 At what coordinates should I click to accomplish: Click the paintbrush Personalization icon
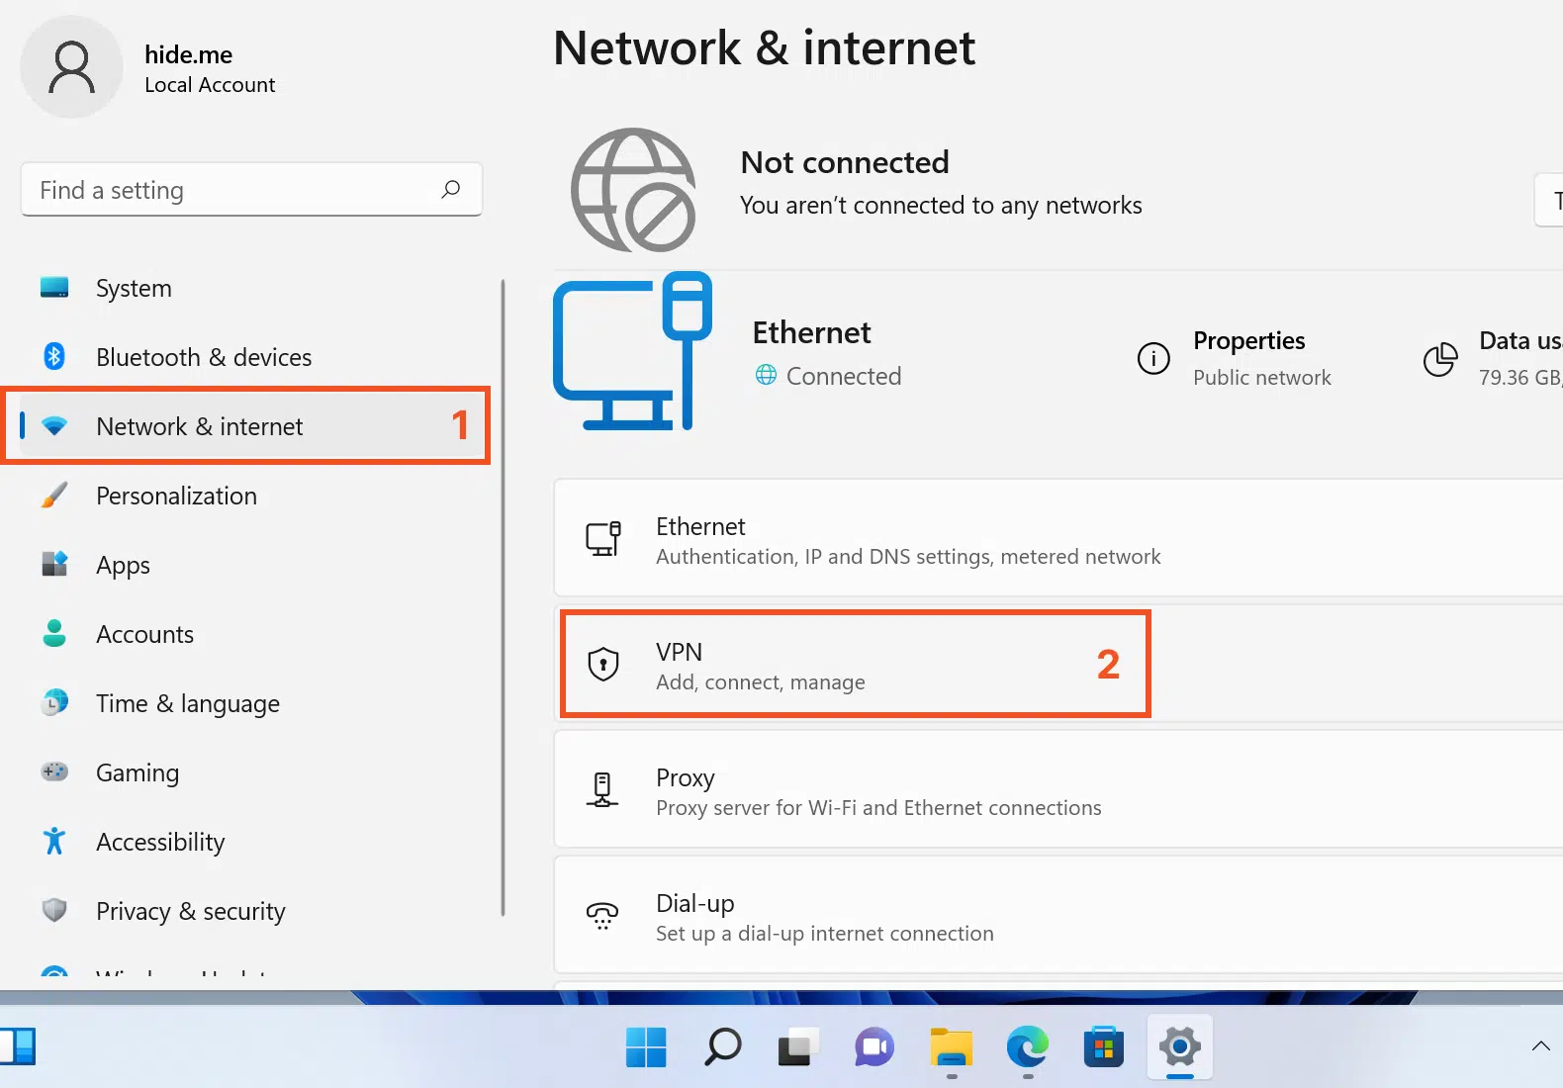click(54, 495)
